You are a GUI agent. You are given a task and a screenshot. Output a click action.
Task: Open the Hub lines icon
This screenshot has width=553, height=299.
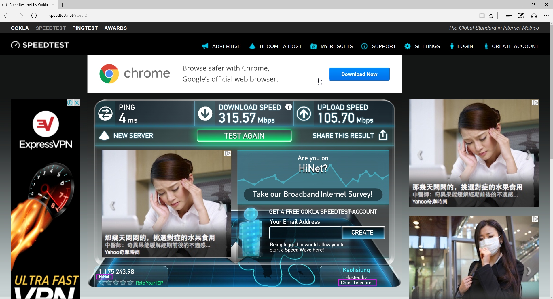point(508,16)
